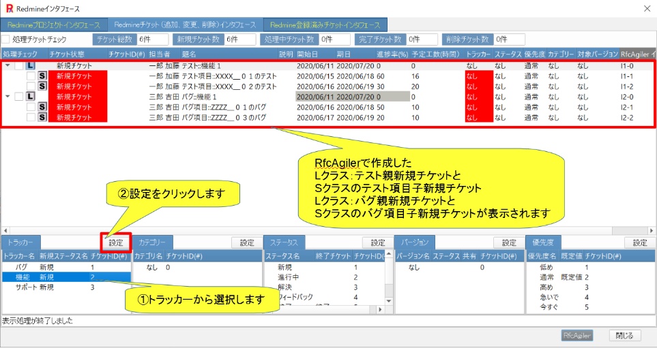Click 設定 button in the トラッカー panel
The image size is (657, 348).
click(116, 242)
